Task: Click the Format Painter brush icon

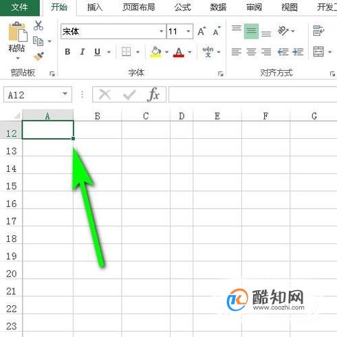Action: click(39, 56)
